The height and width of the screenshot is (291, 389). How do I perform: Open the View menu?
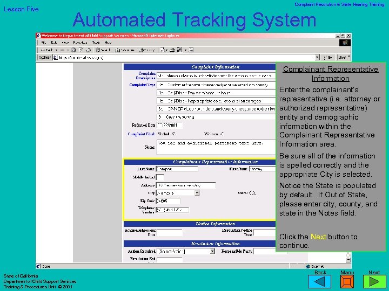65,43
